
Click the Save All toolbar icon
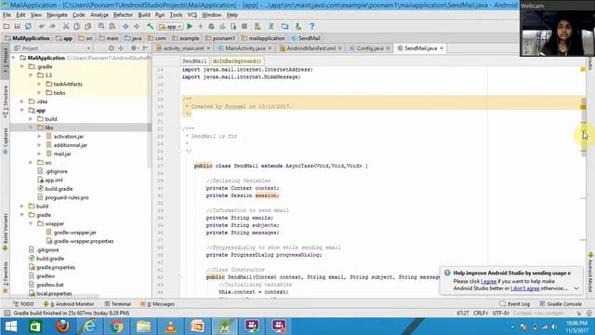(x=17, y=26)
